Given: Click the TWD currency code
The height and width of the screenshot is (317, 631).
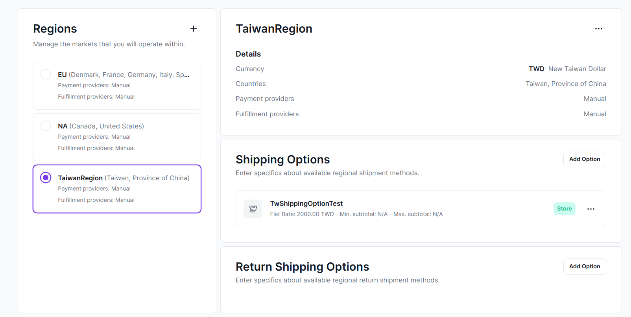Looking at the screenshot, I should click(536, 69).
